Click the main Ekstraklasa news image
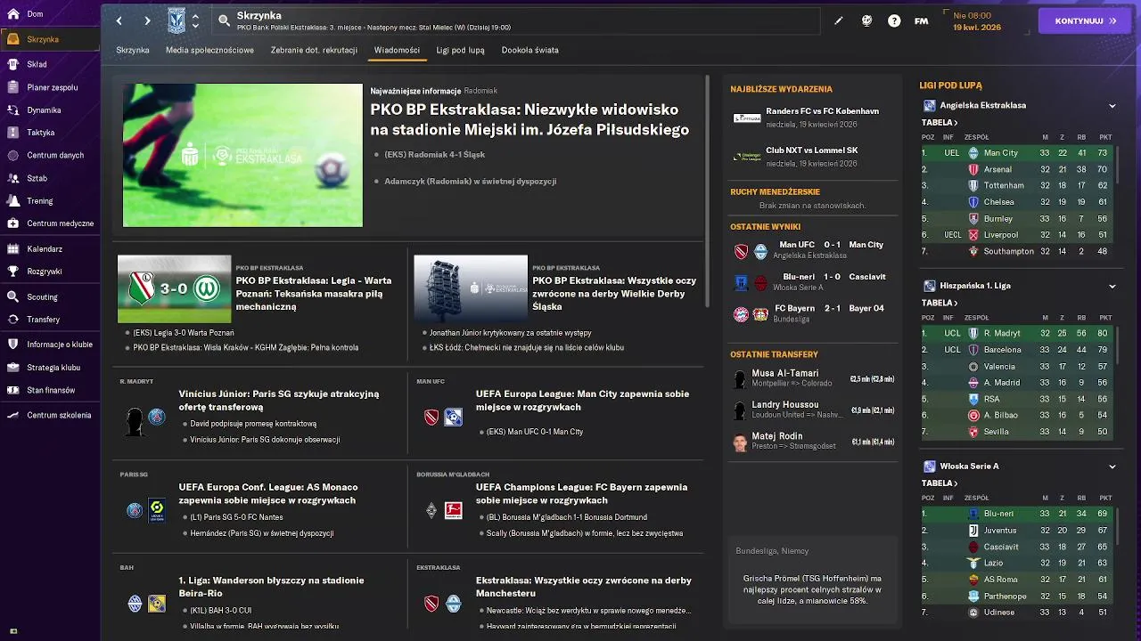 242,156
